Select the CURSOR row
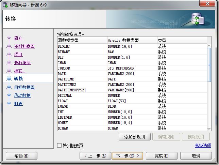The image size is (219, 165). point(132,68)
